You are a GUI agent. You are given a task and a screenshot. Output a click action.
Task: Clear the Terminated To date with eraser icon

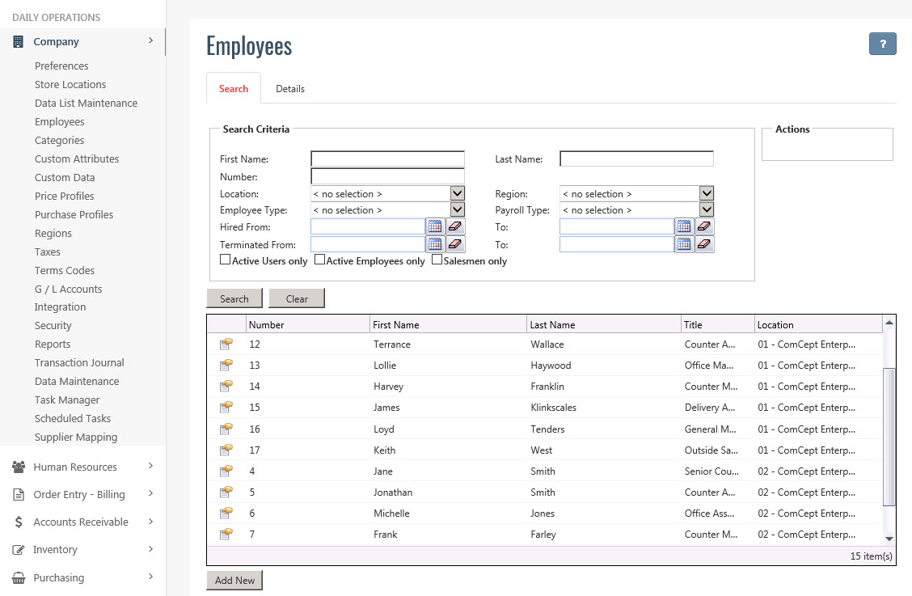pyautogui.click(x=704, y=244)
